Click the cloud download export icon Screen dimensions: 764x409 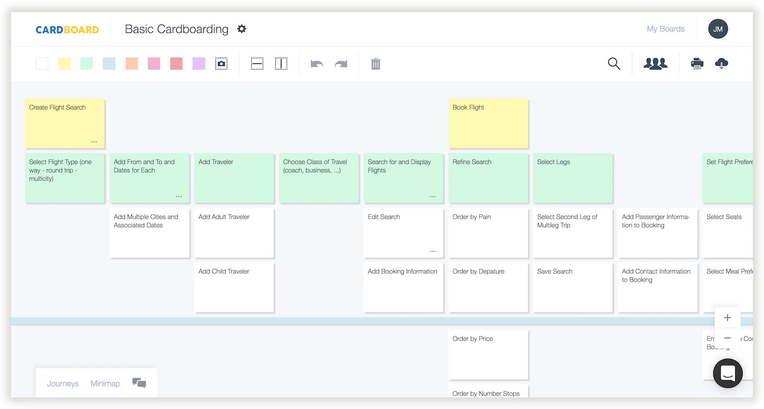[721, 63]
